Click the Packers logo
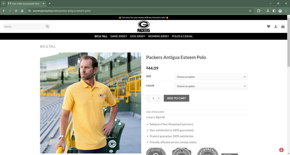290x155 pixels. tap(144, 27)
